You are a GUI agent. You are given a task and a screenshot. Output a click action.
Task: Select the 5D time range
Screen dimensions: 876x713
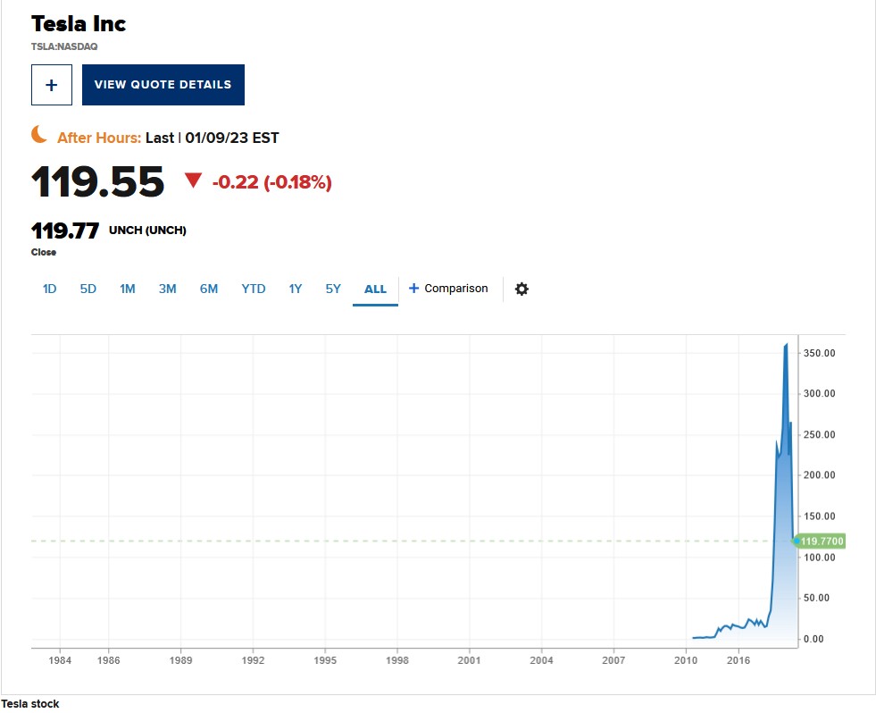(88, 289)
